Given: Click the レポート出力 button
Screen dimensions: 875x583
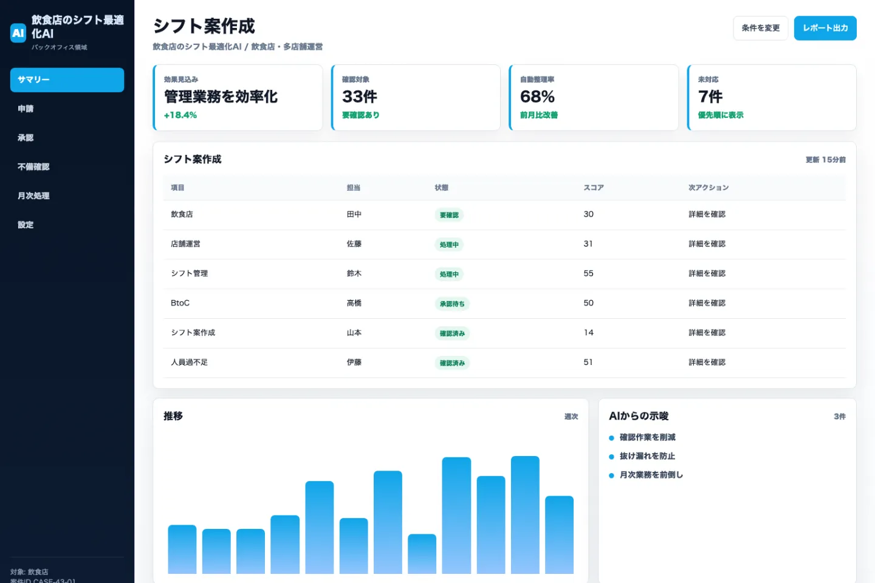Looking at the screenshot, I should [825, 28].
